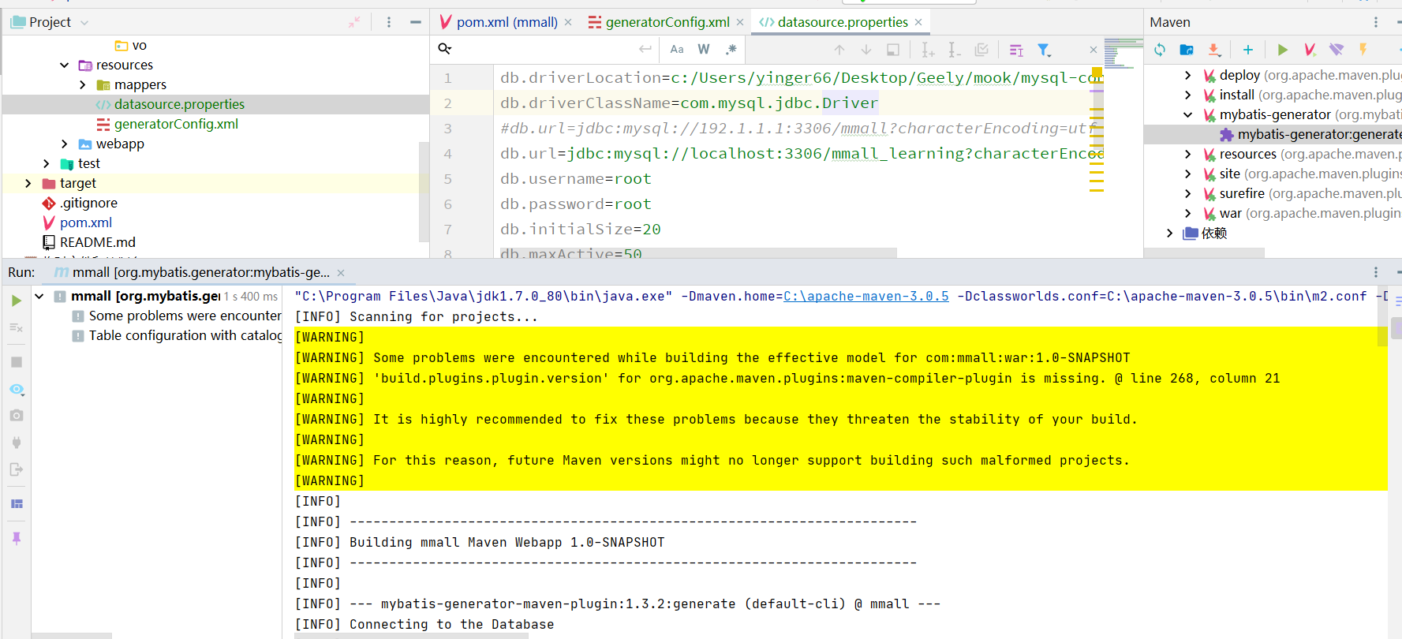The image size is (1402, 639).
Task: Expand the target folder
Action: (x=28, y=183)
